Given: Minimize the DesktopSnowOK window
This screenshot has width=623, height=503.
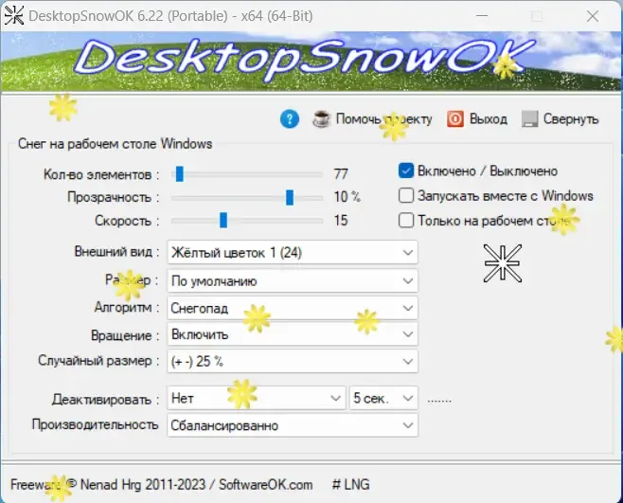Looking at the screenshot, I should (x=482, y=16).
